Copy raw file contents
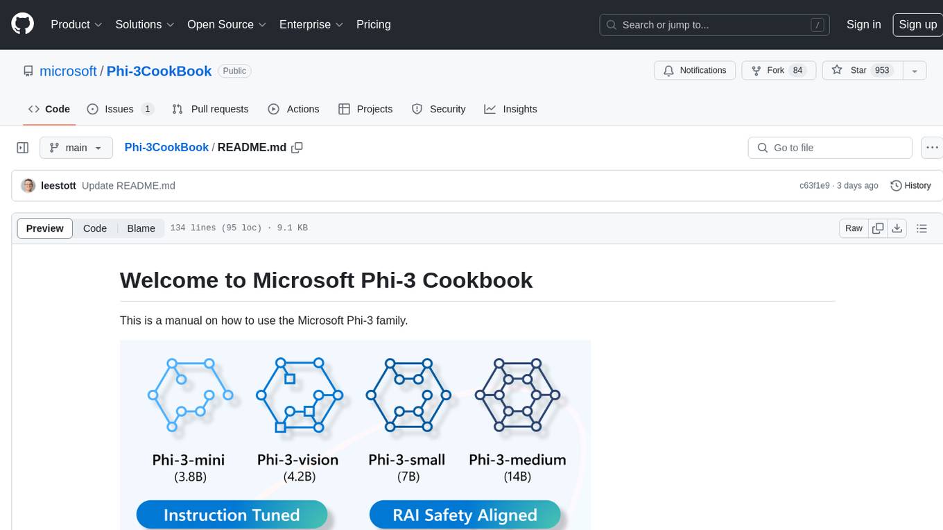Viewport: 943px width, 530px height. tap(878, 228)
